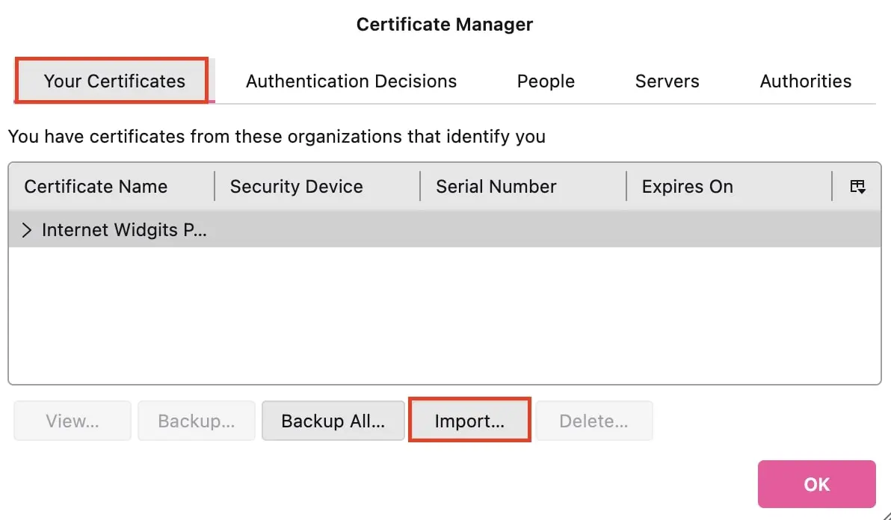Screen dimensions: 891x520
Task: Sort by the Expires On column header
Action: [687, 186]
